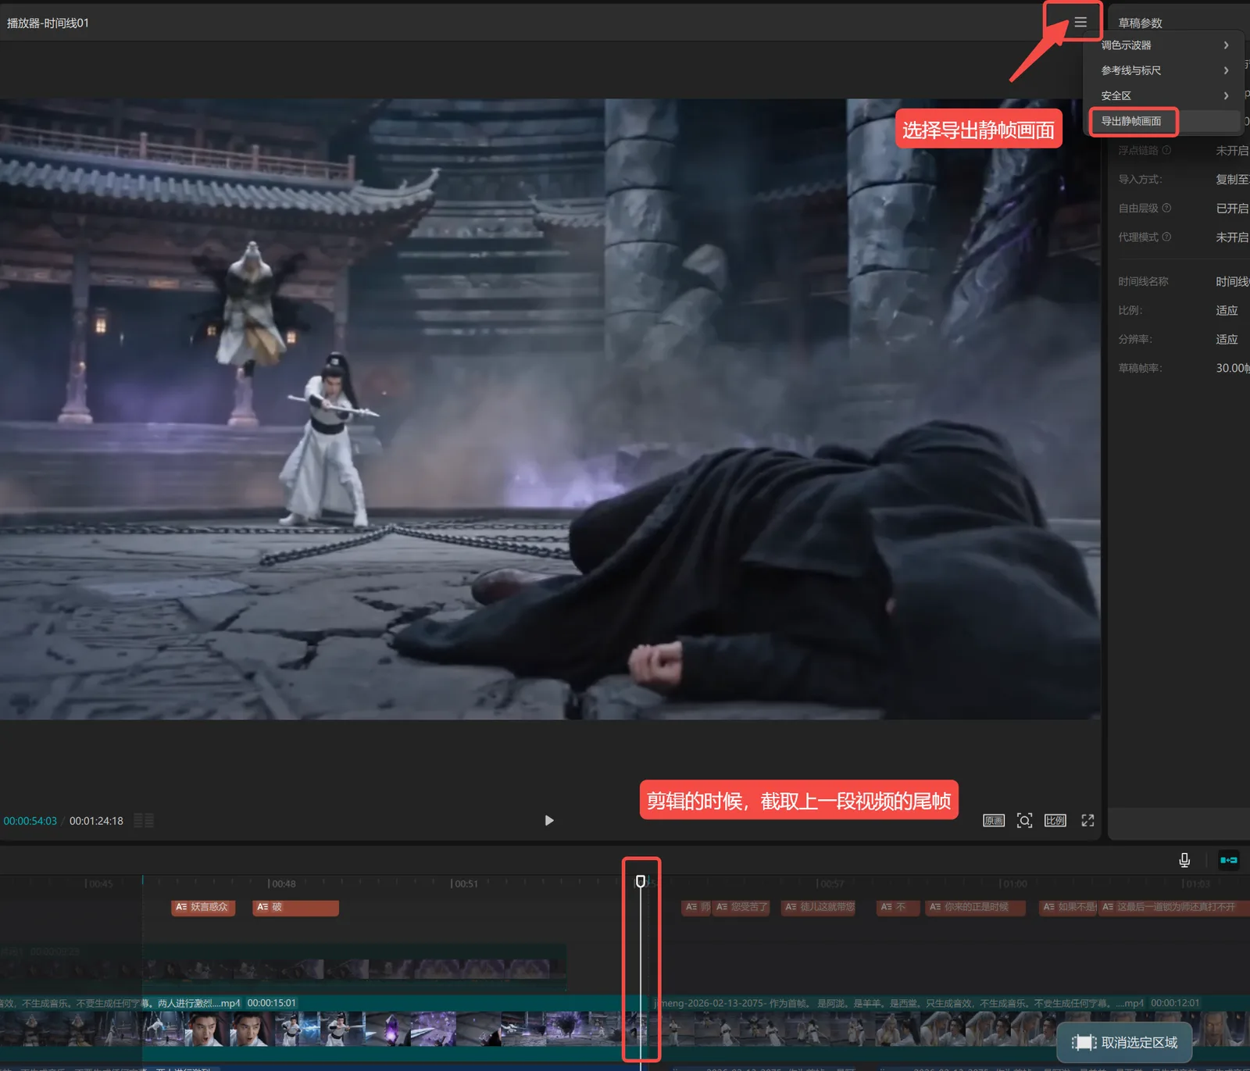The image size is (1250, 1071).
Task: Click the 时间线名称 label
Action: coord(1143,281)
